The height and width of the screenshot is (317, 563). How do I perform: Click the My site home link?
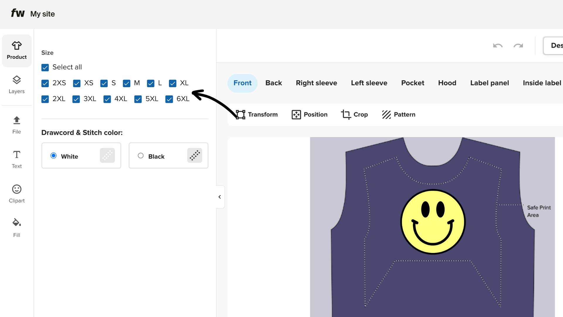pos(42,14)
